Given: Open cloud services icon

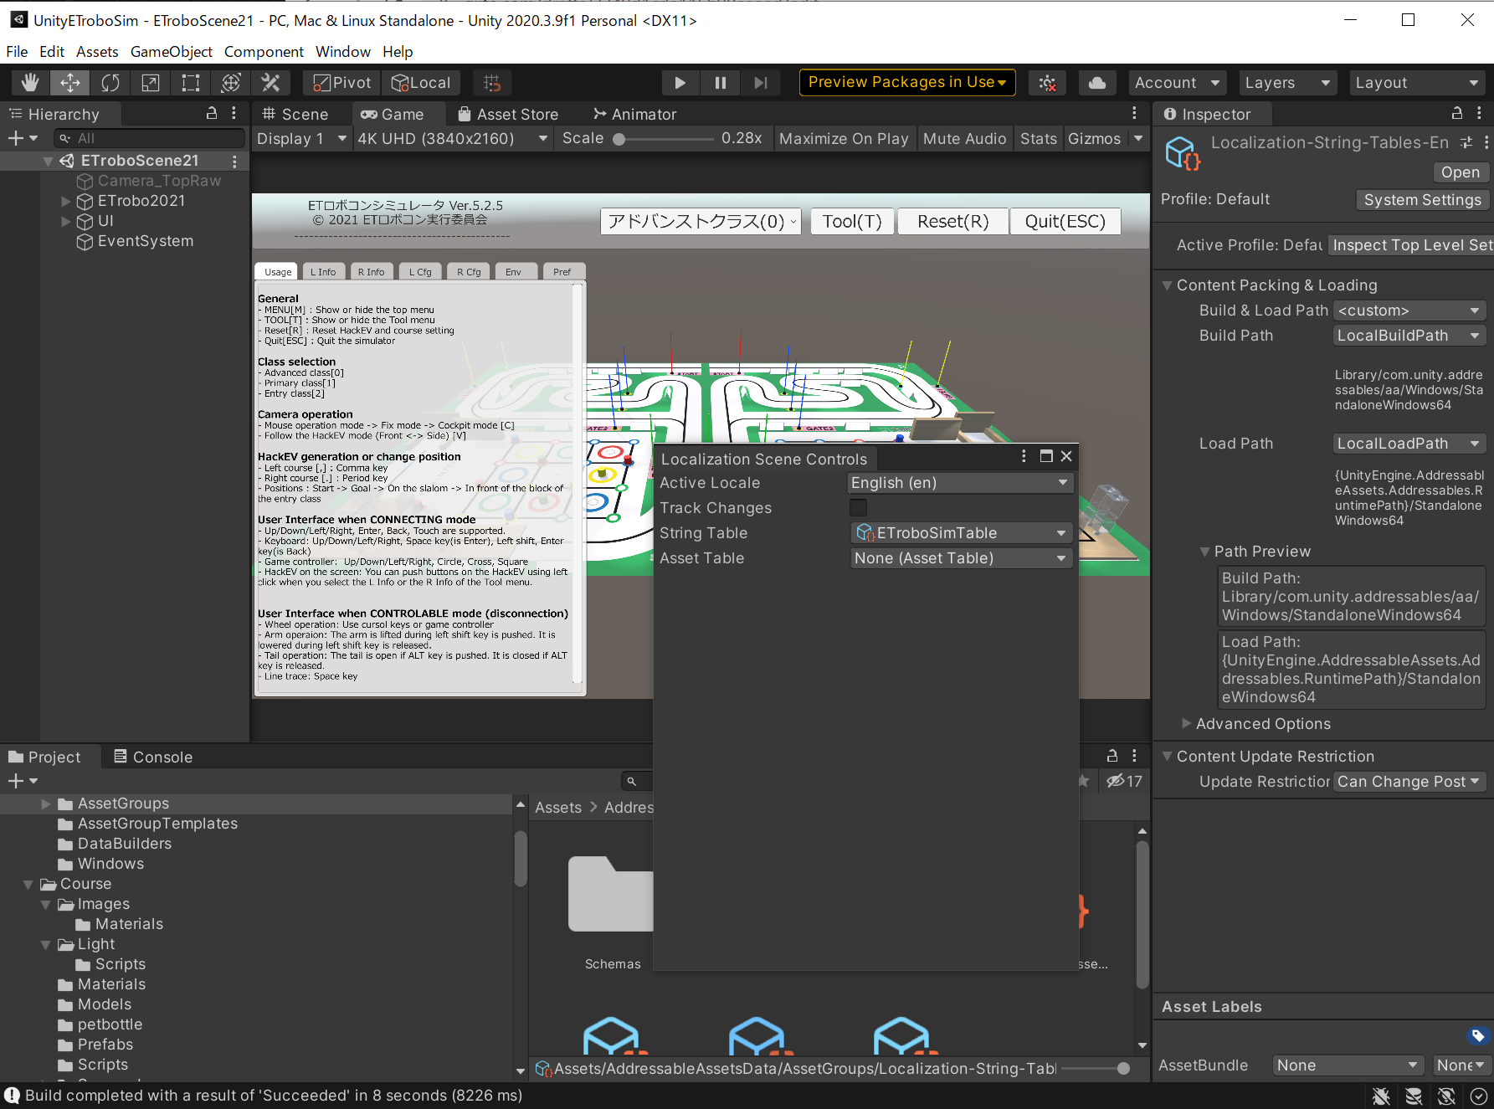Looking at the screenshot, I should 1097,83.
